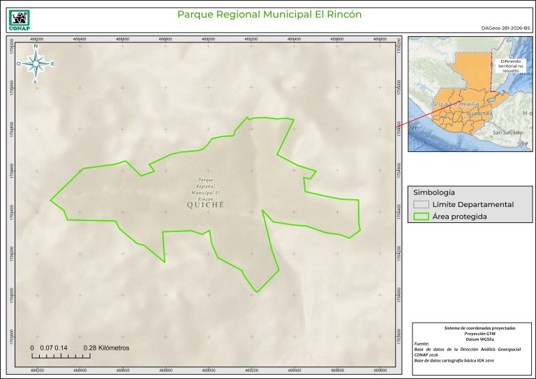Click the Simbología legend heading
This screenshot has width=536, height=379.
click(434, 192)
